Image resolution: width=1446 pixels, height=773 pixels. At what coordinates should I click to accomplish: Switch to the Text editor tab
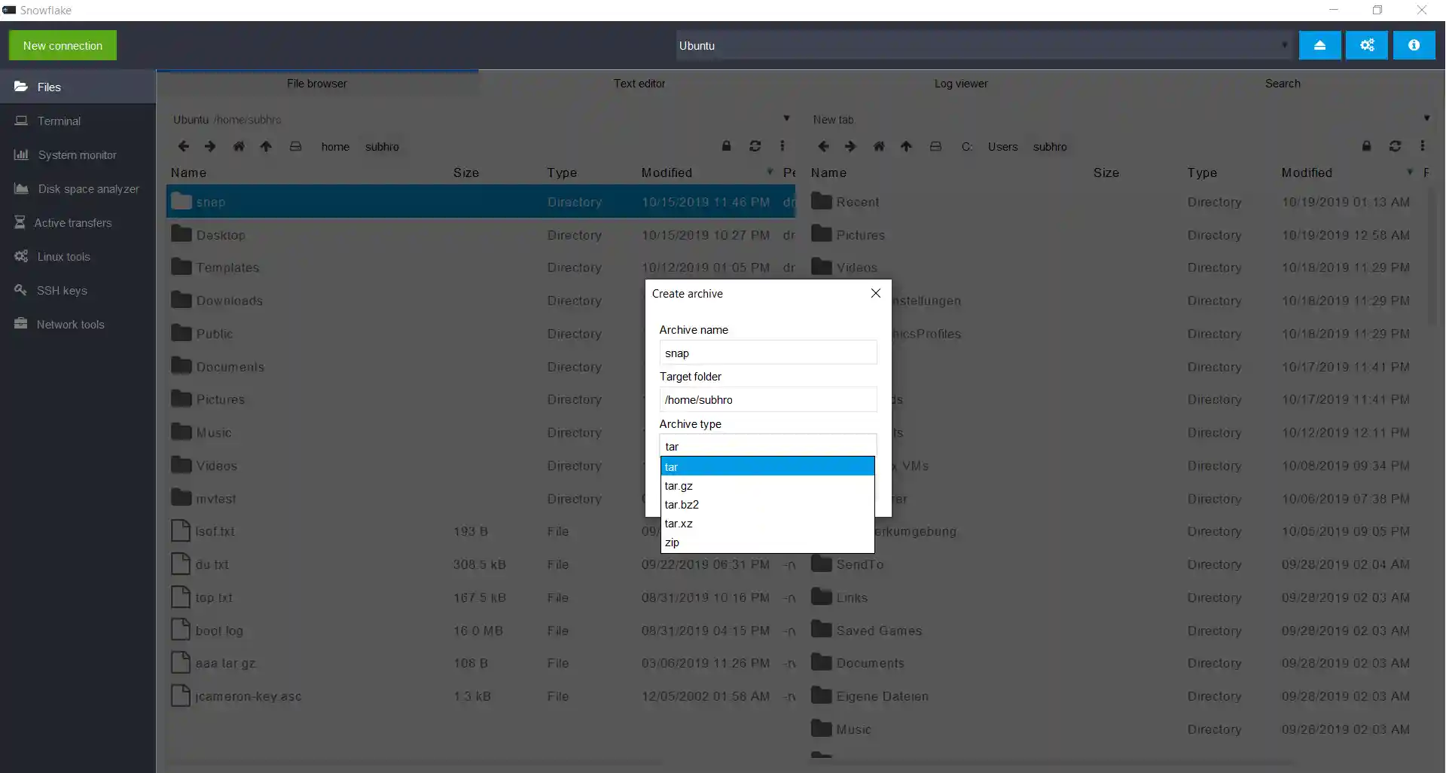[x=639, y=84]
